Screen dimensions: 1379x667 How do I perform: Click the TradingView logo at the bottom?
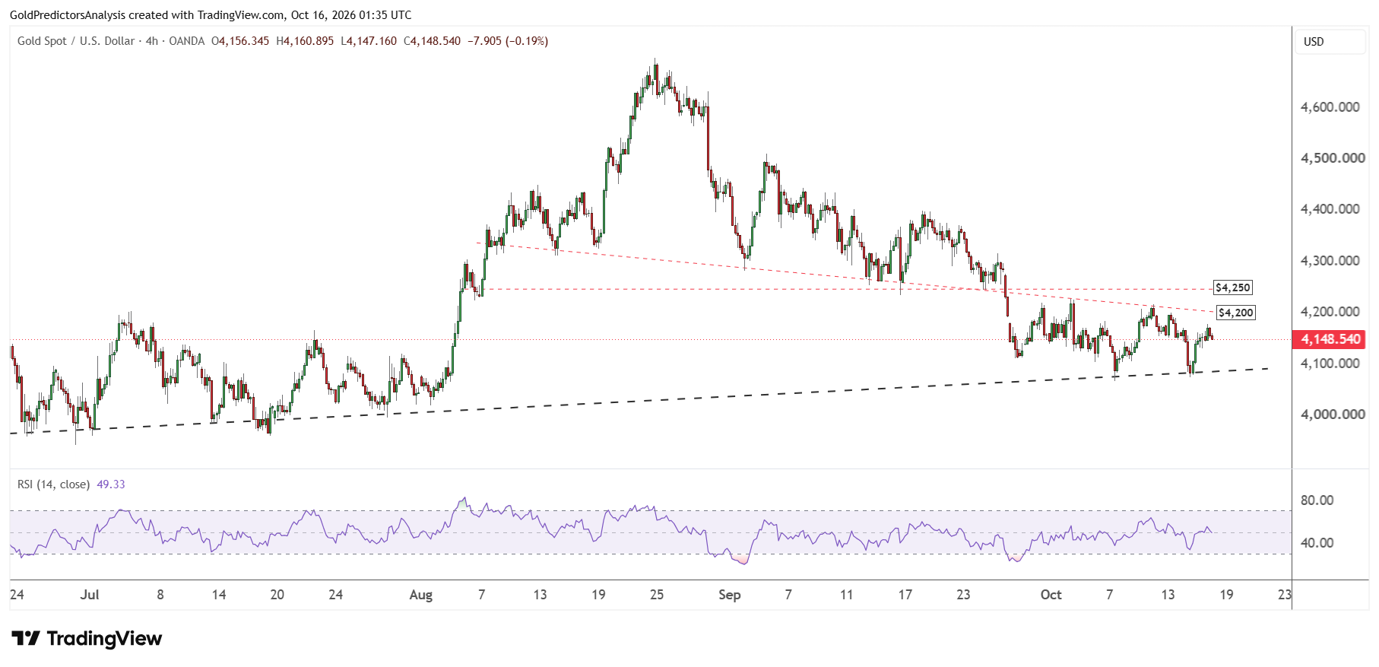[x=87, y=638]
